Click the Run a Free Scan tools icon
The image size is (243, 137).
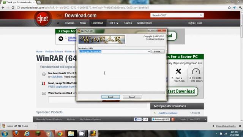point(178,72)
